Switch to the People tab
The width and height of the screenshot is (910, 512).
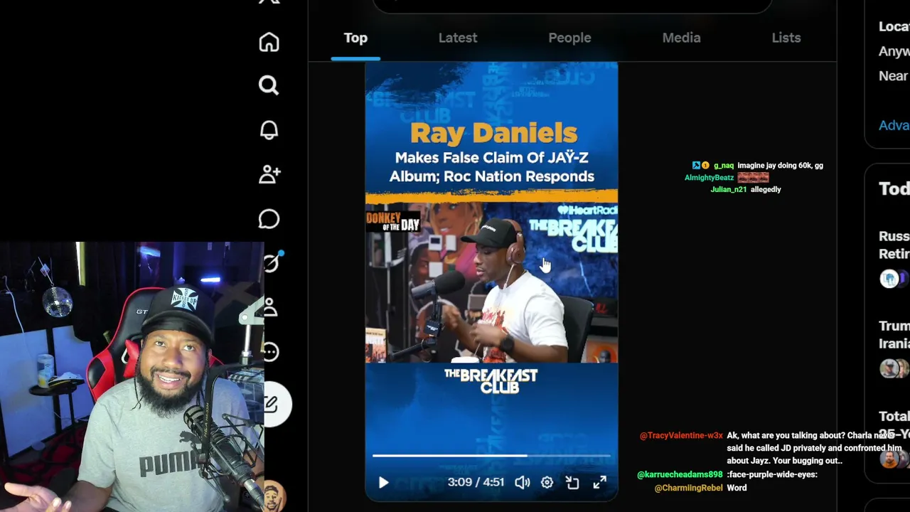coord(569,38)
